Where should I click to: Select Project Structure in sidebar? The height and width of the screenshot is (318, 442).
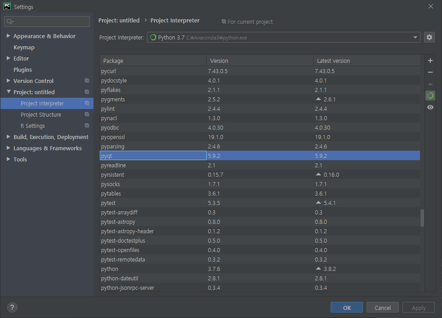pos(41,114)
